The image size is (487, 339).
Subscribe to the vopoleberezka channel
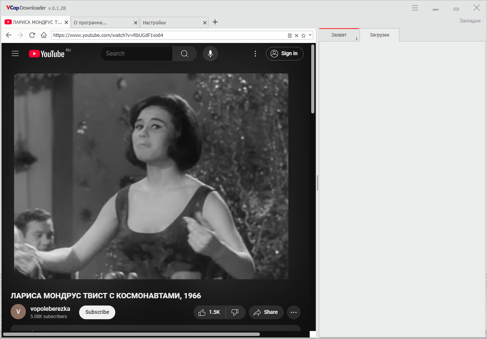tap(97, 312)
